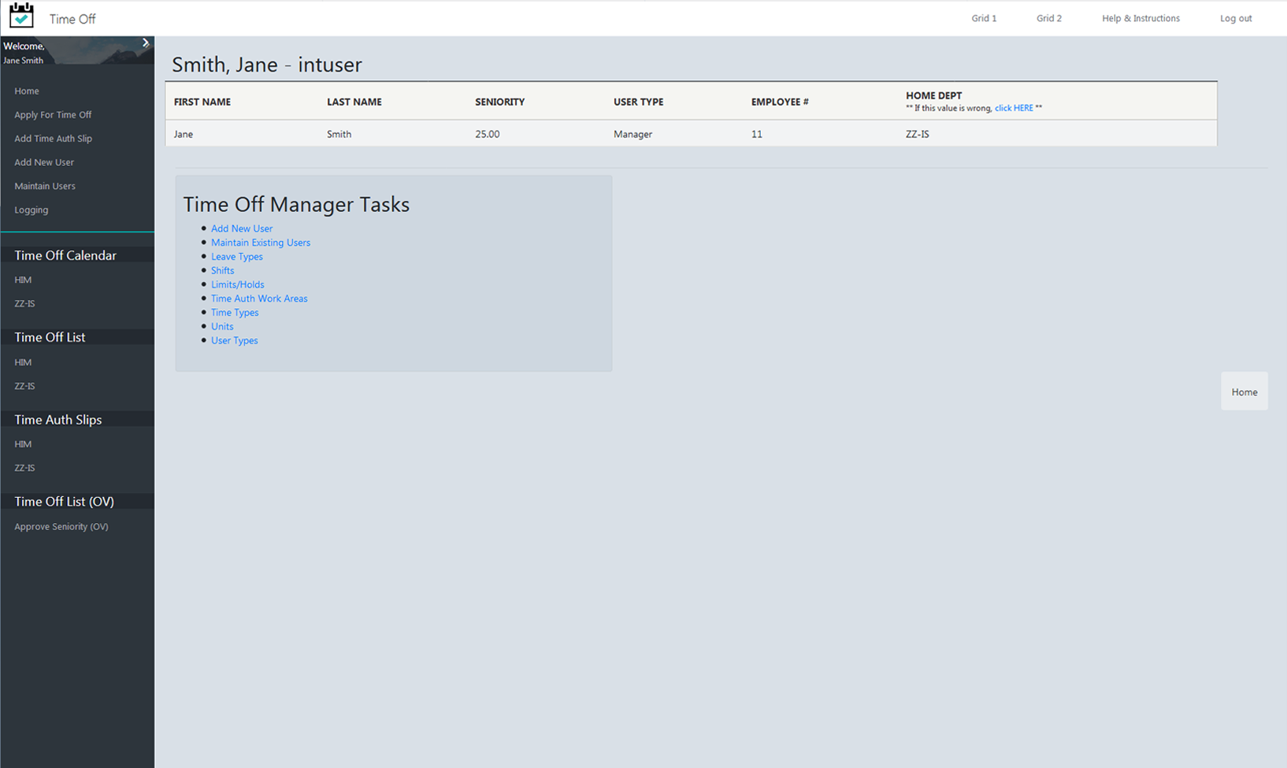
Task: Open Maintain Users from the sidebar
Action: (x=45, y=186)
